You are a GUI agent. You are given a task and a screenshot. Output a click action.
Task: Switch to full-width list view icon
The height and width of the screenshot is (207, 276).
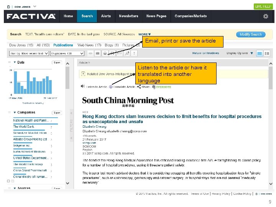(x=260, y=53)
